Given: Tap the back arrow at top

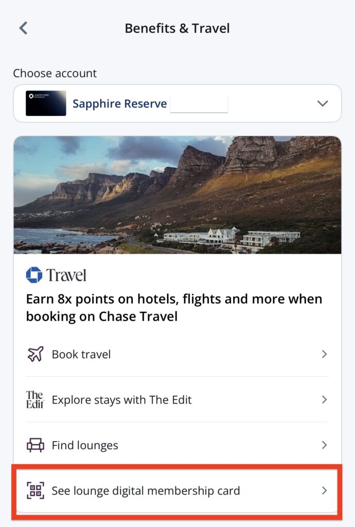Looking at the screenshot, I should pos(23,28).
